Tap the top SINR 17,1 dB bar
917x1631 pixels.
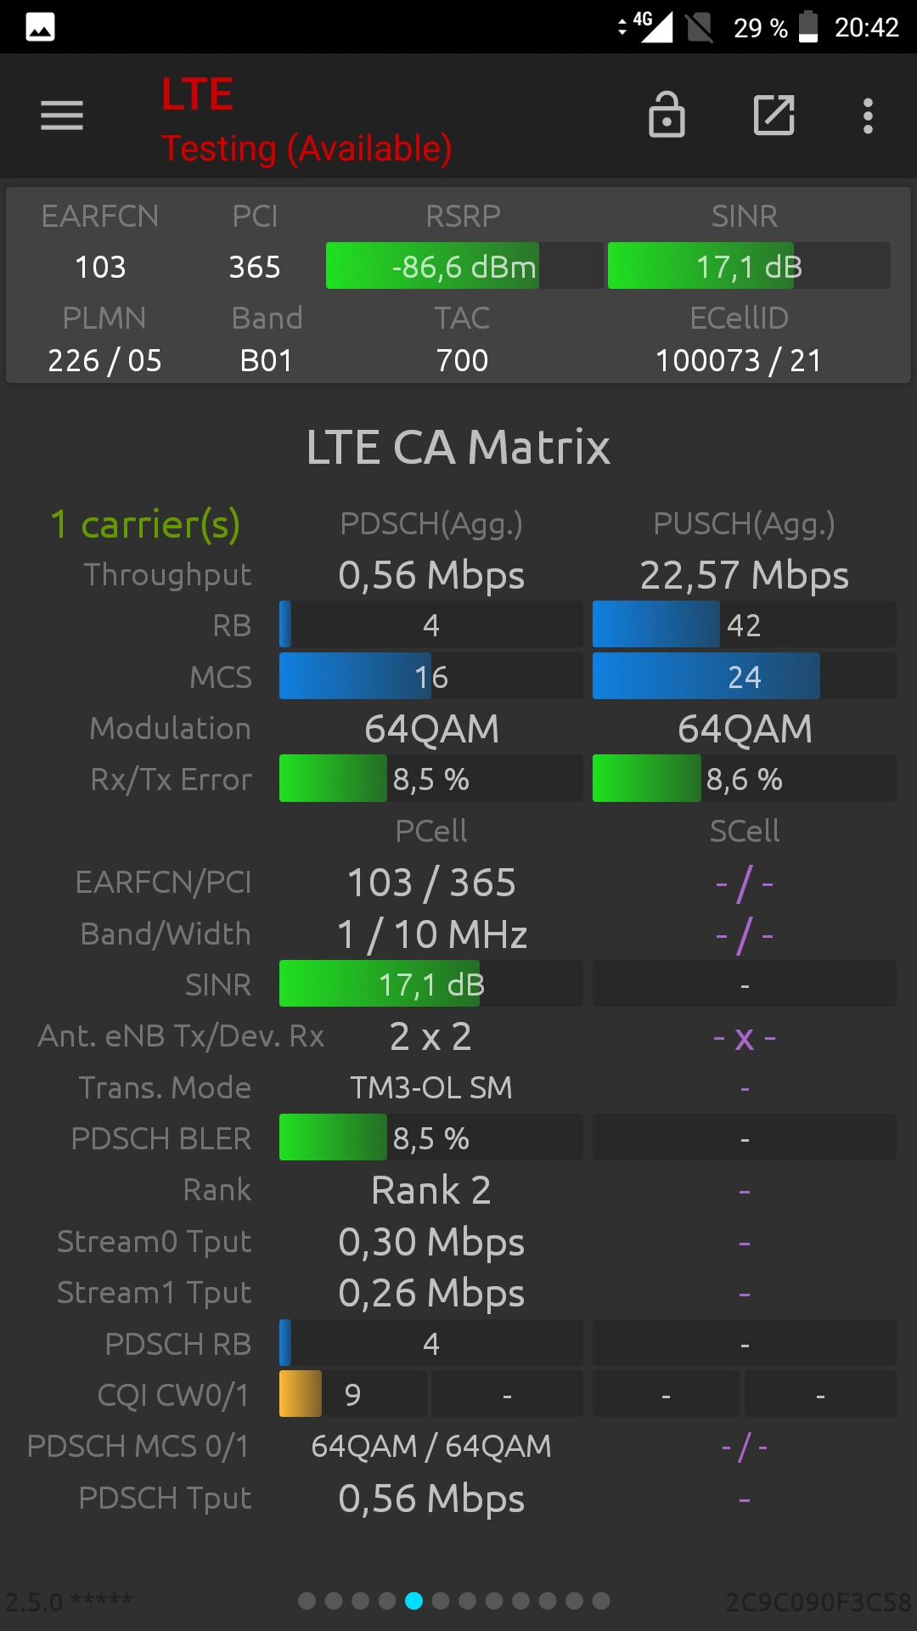(x=749, y=266)
